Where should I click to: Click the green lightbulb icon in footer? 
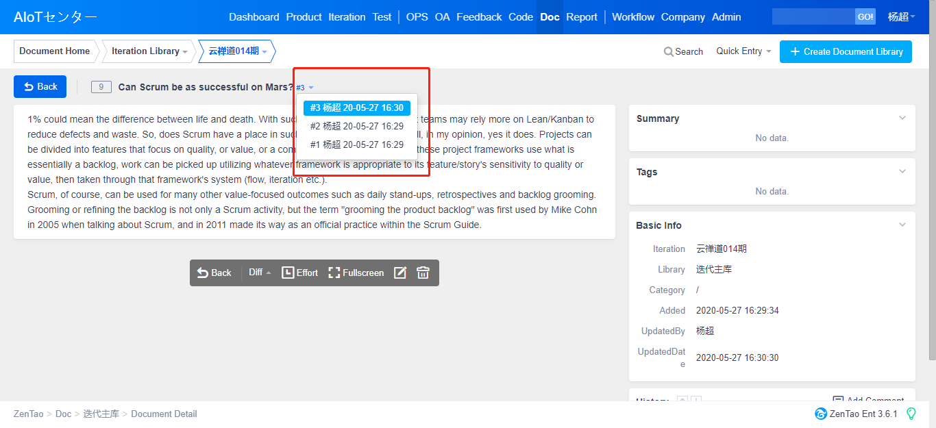pyautogui.click(x=911, y=414)
